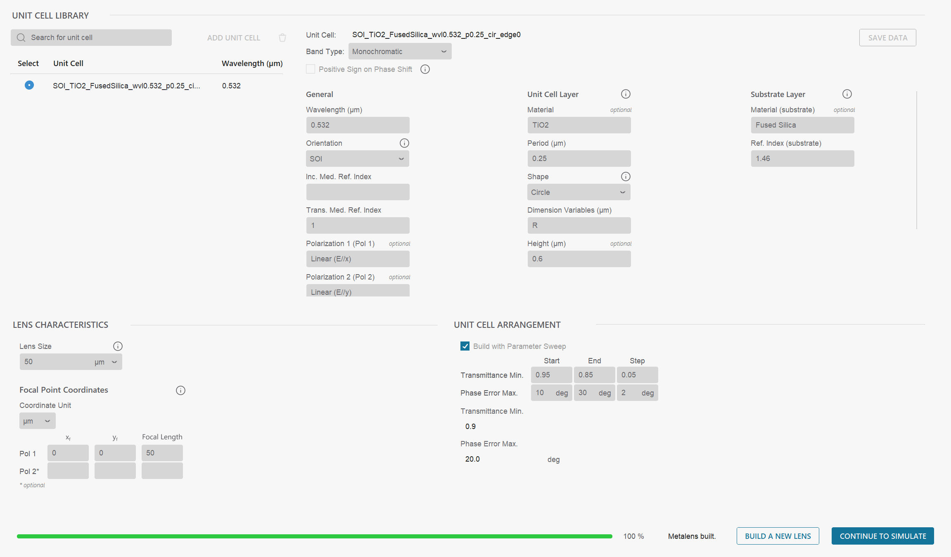
Task: Open the Band Type Monochromatic dropdown
Action: coord(400,52)
